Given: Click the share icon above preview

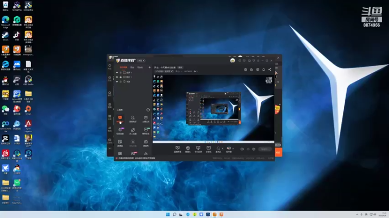Looking at the screenshot, I should (270, 69).
